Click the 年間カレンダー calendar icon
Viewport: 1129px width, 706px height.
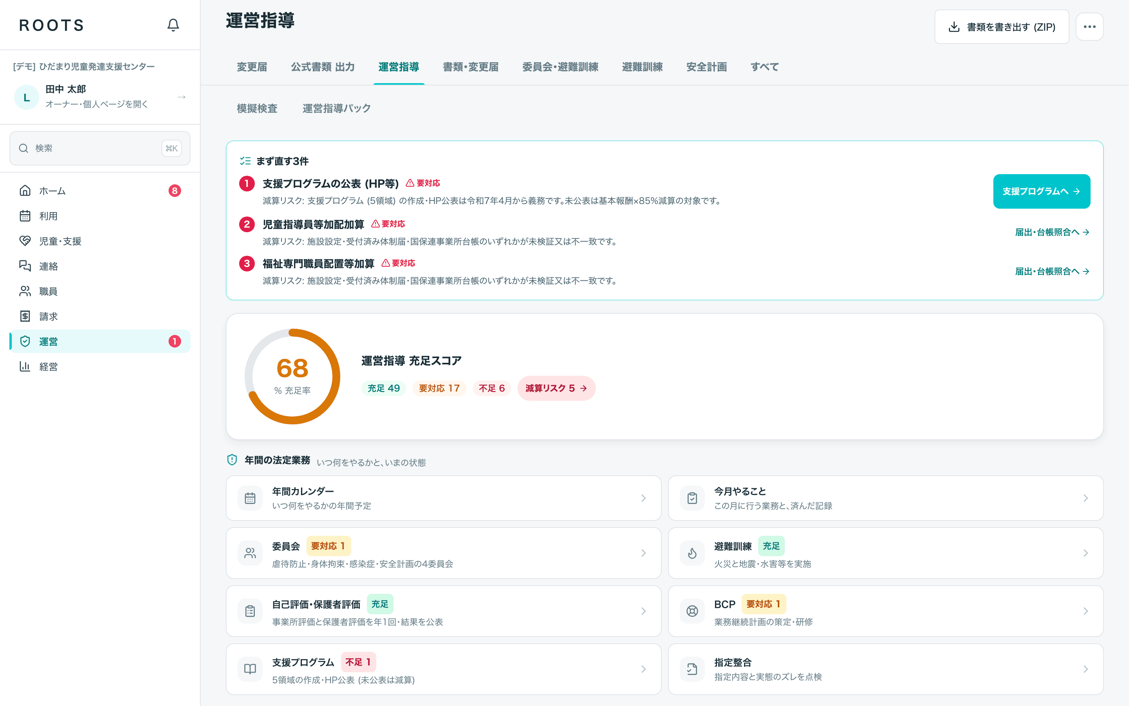tap(250, 498)
